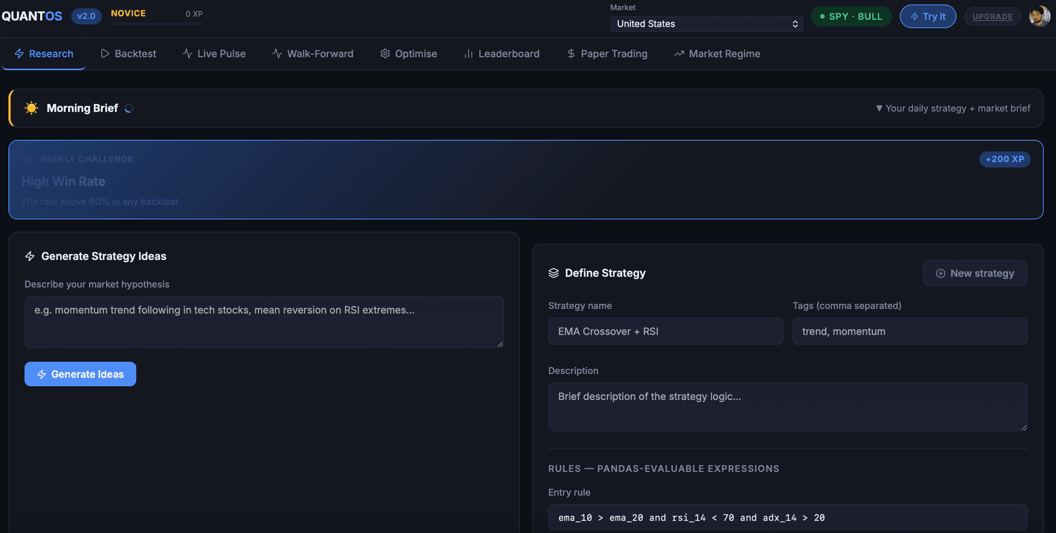Switch to the Backtest tab
Image resolution: width=1056 pixels, height=533 pixels.
[128, 54]
